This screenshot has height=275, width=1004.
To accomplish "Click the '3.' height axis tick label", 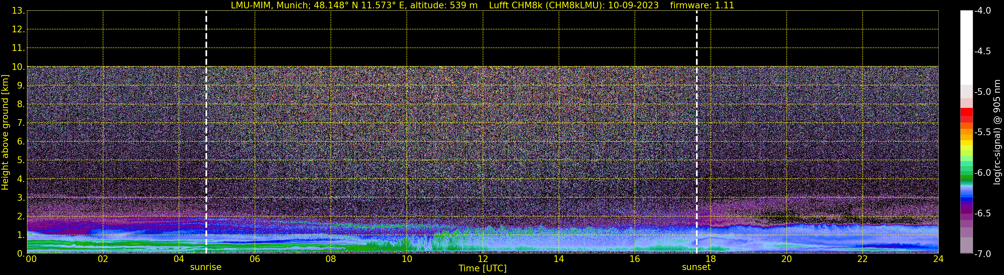I will pos(21,197).
